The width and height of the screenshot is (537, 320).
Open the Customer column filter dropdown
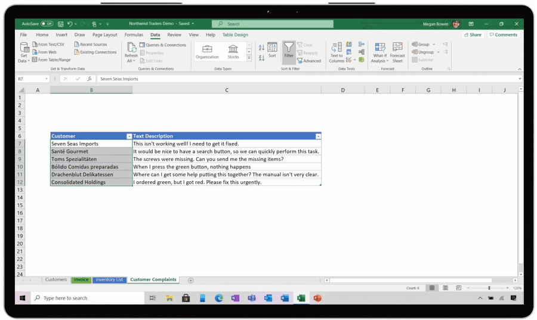coord(129,136)
